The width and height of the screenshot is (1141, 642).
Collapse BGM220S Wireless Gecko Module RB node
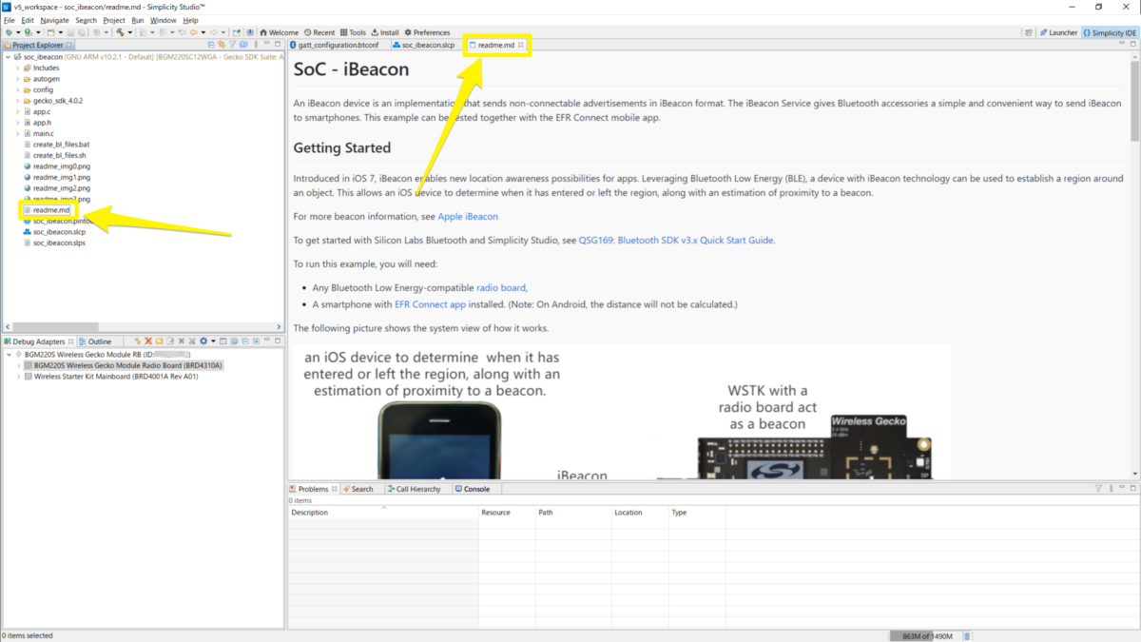click(9, 354)
